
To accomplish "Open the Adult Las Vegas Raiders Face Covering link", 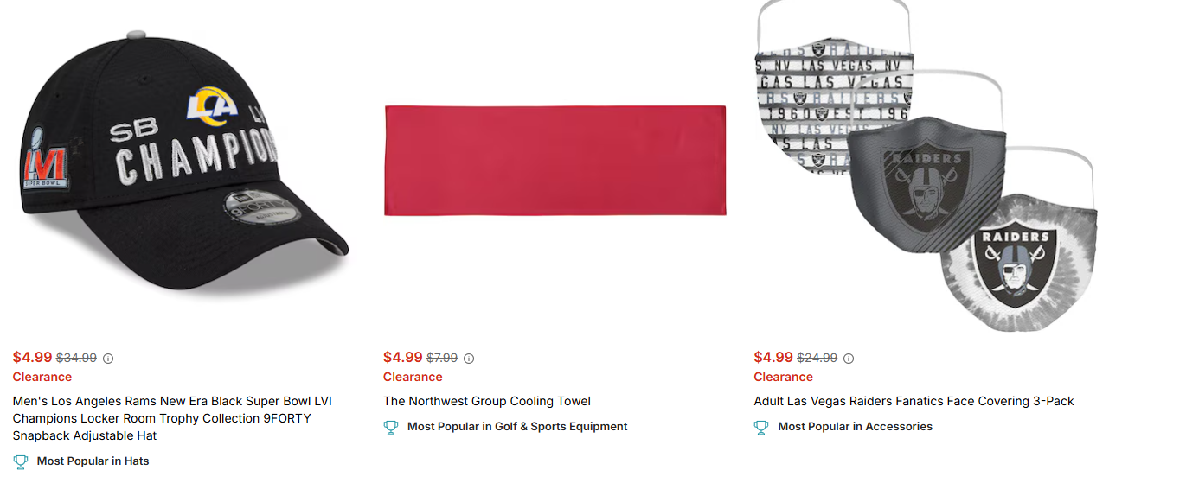I will pos(914,401).
